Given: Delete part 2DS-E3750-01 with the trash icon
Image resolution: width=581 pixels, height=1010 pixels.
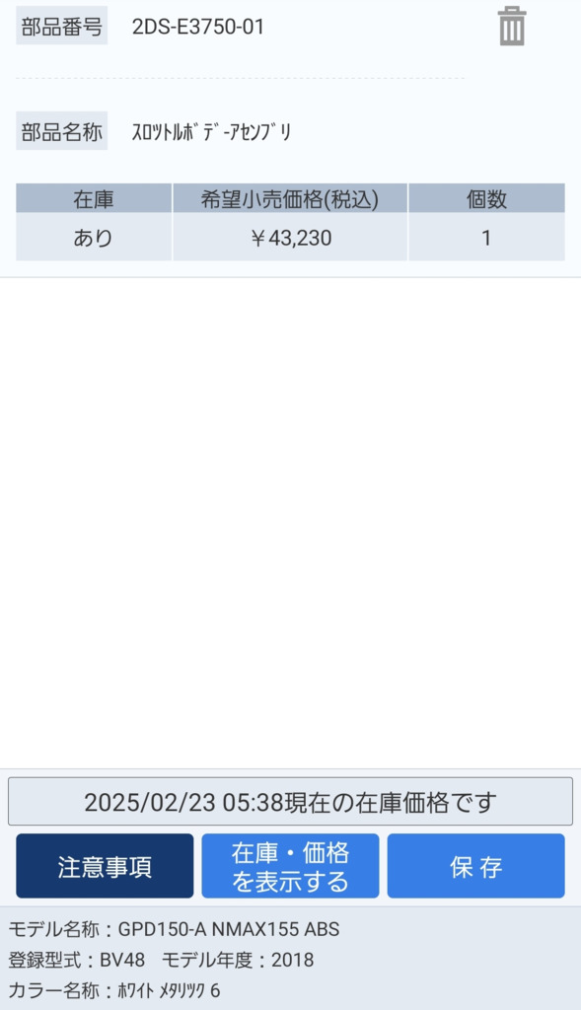Looking at the screenshot, I should [x=512, y=27].
